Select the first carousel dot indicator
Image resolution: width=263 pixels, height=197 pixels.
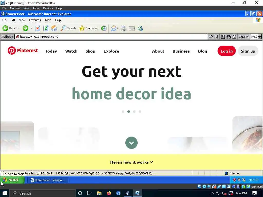[x=123, y=112]
